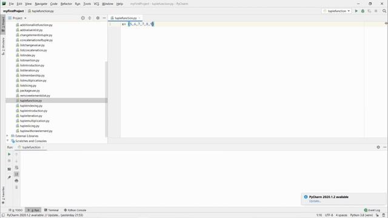This screenshot has width=388, height=218.
Task: Open the tuplefunction run configuration dropdown
Action: [x=337, y=11]
